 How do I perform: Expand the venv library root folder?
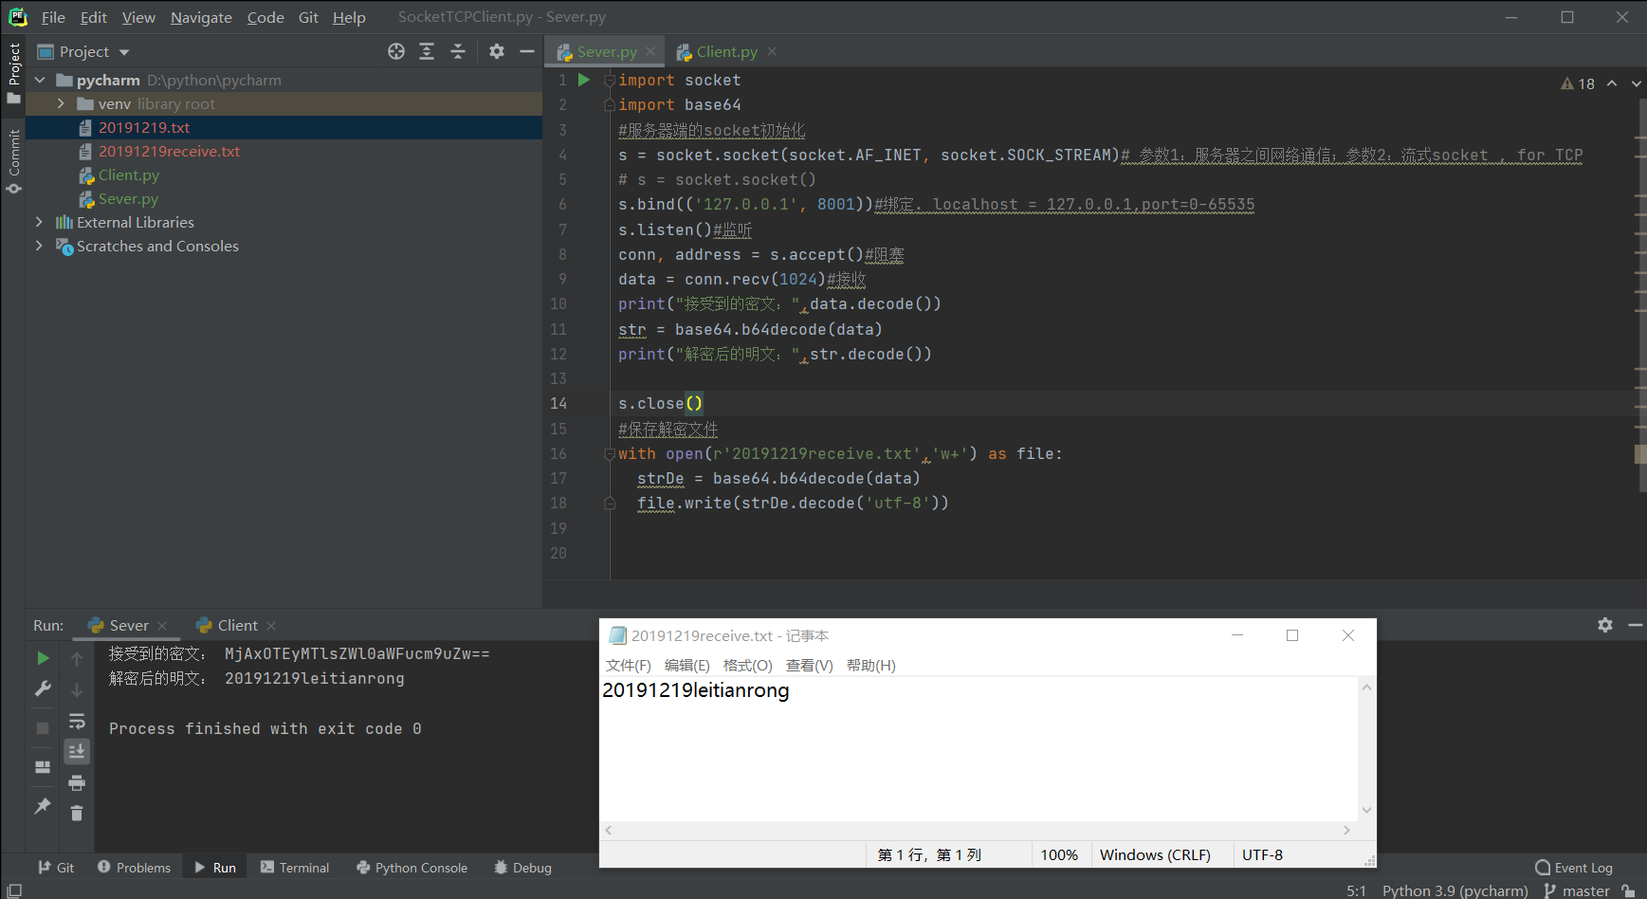click(61, 104)
